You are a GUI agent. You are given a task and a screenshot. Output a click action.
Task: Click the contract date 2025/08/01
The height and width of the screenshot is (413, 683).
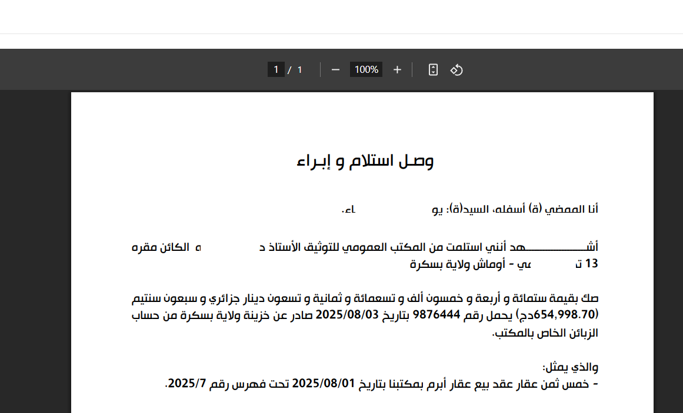click(x=324, y=384)
